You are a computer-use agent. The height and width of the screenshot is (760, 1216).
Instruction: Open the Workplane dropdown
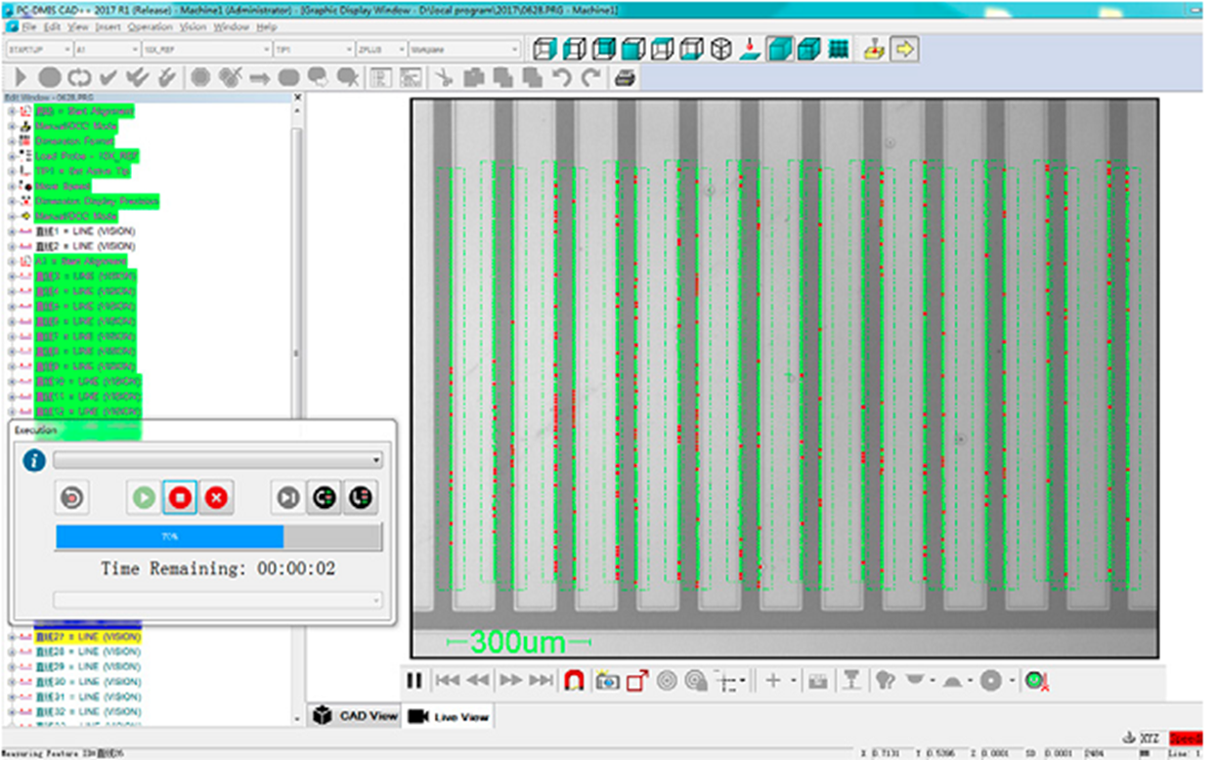tap(464, 49)
